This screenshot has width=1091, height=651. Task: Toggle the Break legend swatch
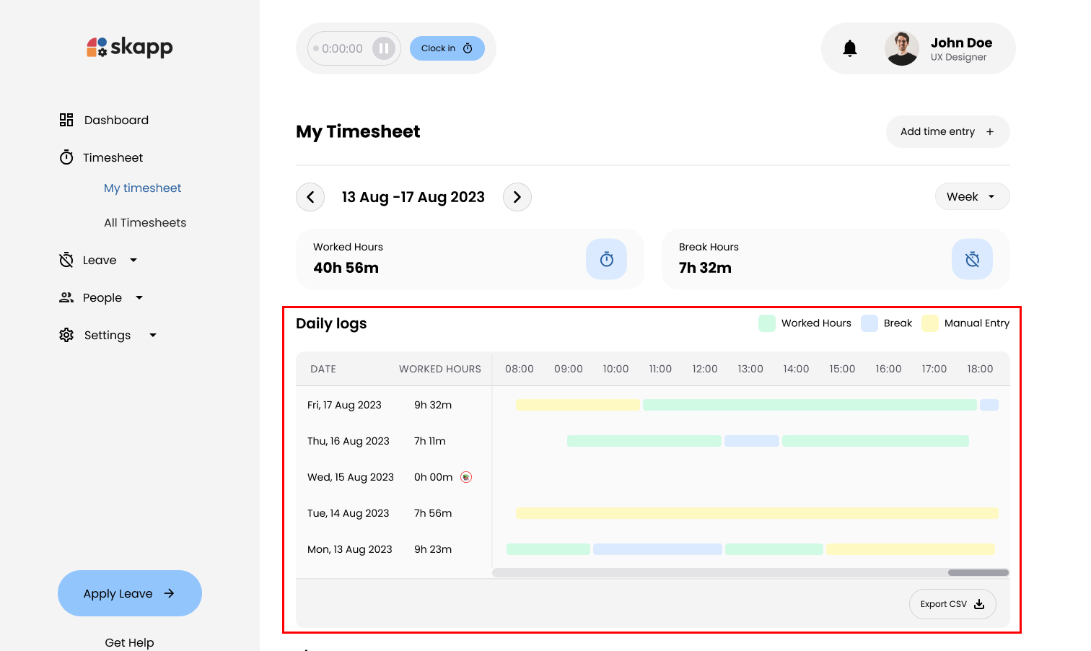click(x=869, y=323)
